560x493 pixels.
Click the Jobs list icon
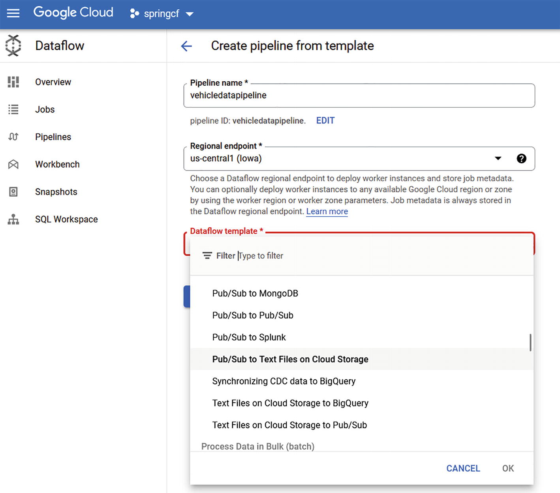point(13,109)
